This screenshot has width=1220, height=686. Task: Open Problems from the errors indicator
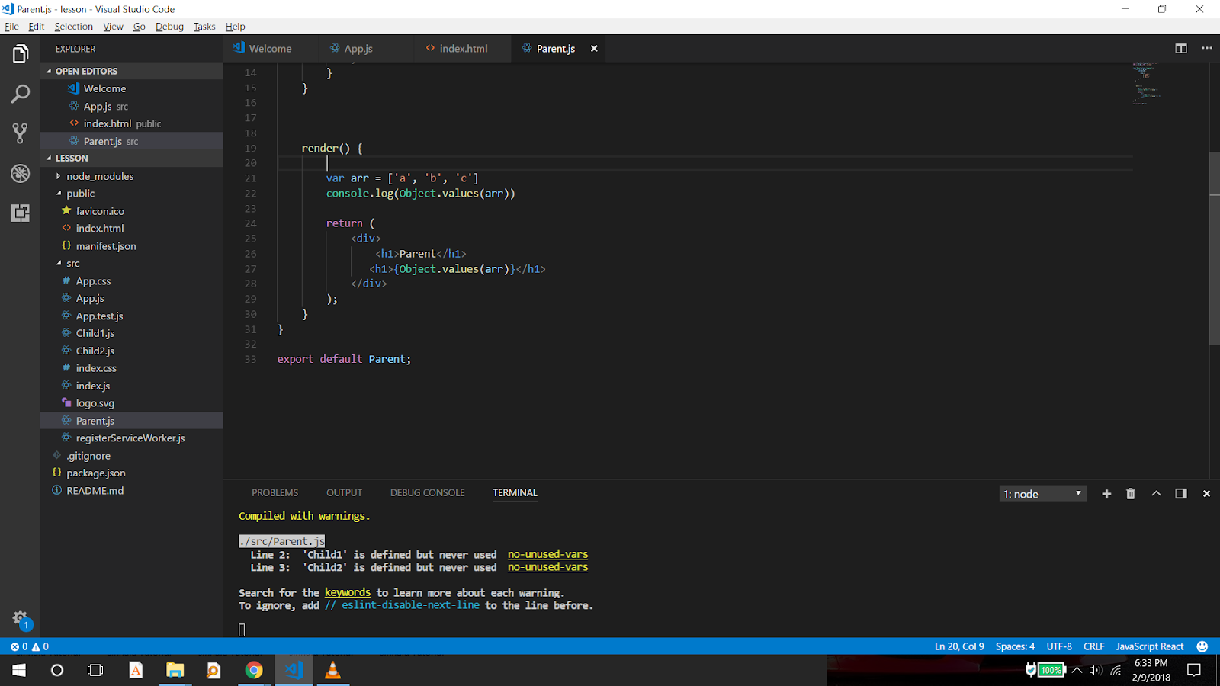[x=23, y=646]
